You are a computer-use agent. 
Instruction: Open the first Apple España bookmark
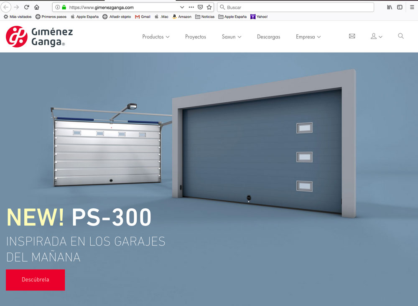pos(84,17)
